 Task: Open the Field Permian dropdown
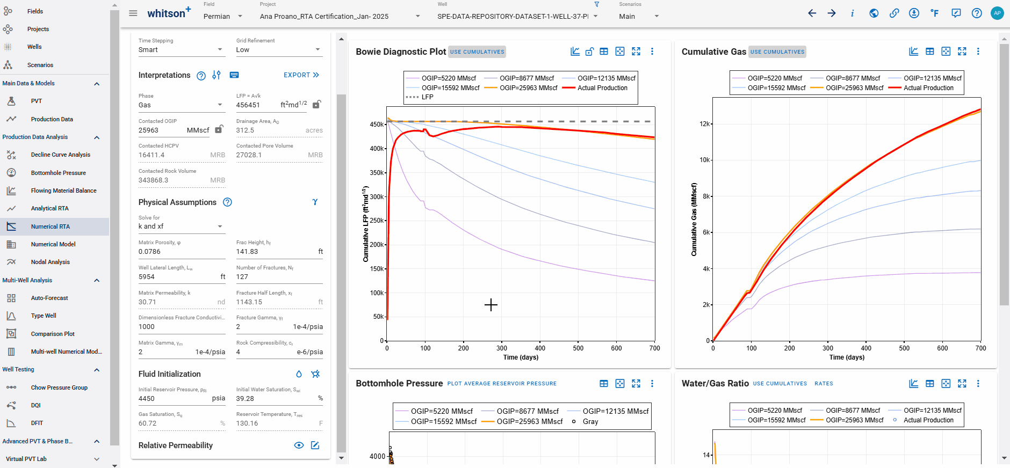(223, 16)
